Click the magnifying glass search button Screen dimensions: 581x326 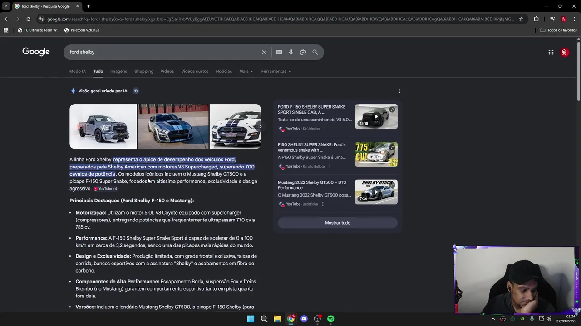click(x=315, y=52)
